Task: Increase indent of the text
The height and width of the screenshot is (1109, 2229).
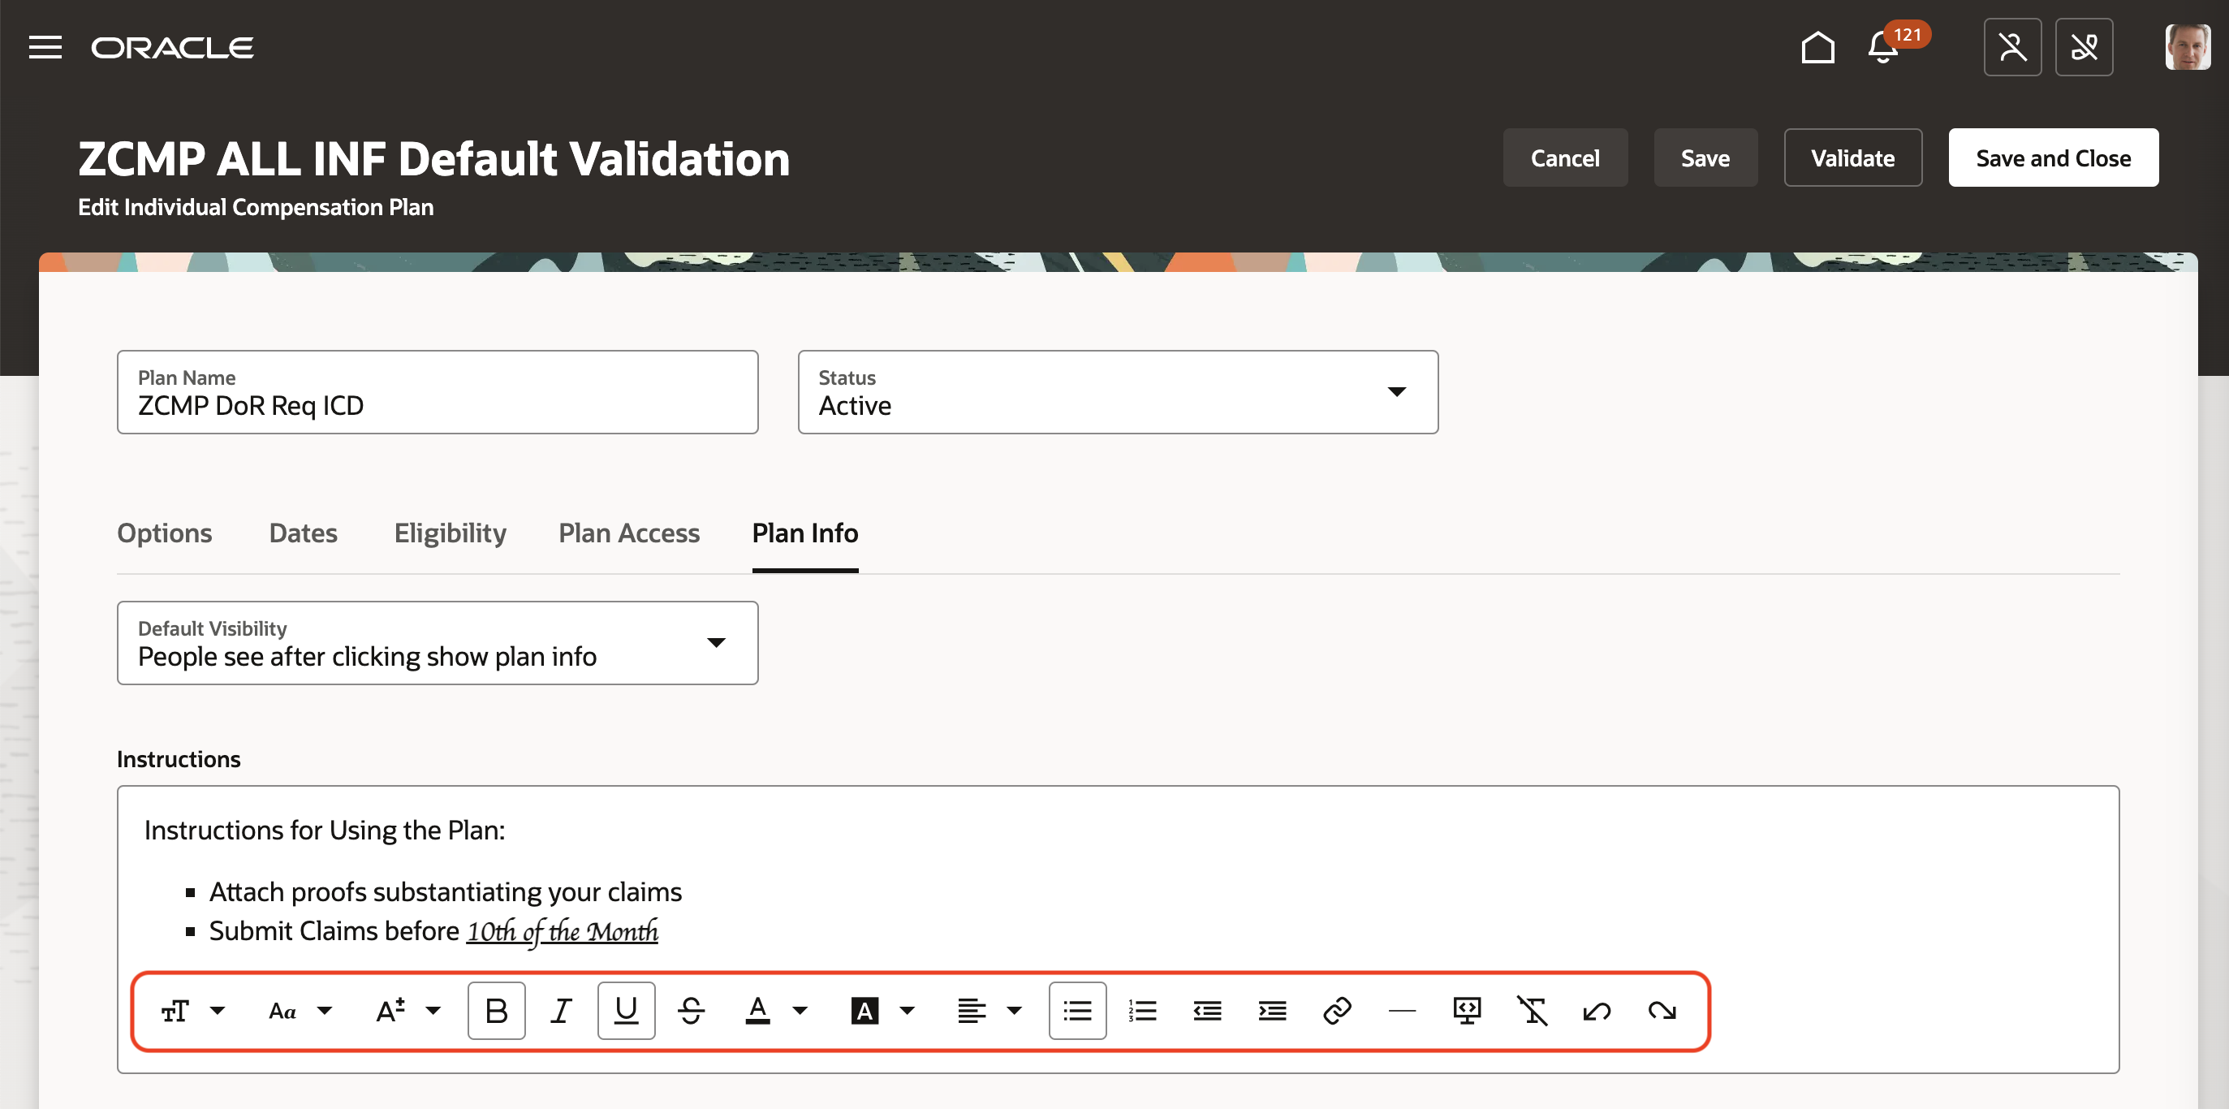Action: click(x=1272, y=1010)
